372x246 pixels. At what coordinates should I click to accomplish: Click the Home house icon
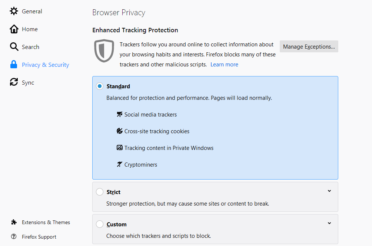[14, 29]
